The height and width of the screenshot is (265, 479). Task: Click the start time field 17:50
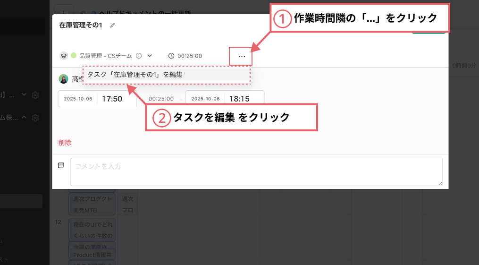[x=112, y=99]
